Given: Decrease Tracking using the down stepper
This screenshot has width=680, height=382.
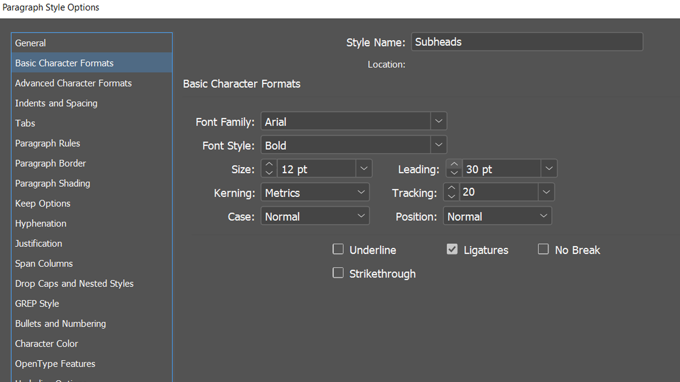Looking at the screenshot, I should [x=451, y=196].
